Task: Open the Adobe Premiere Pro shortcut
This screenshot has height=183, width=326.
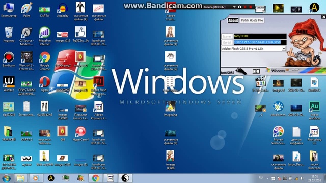Action: tap(98, 110)
